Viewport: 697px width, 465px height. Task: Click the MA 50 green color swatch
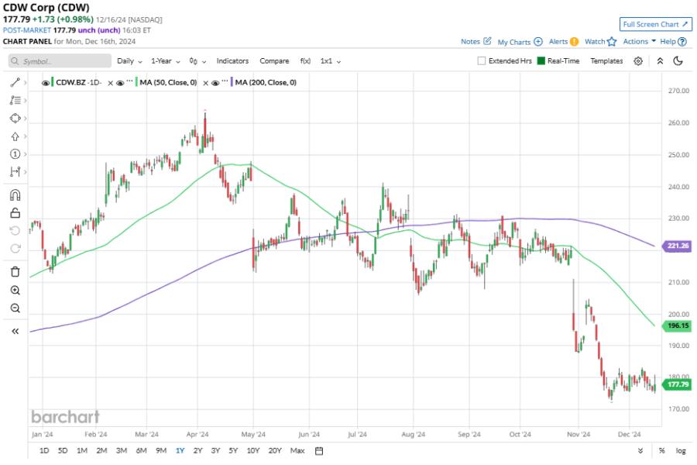pyautogui.click(x=136, y=82)
